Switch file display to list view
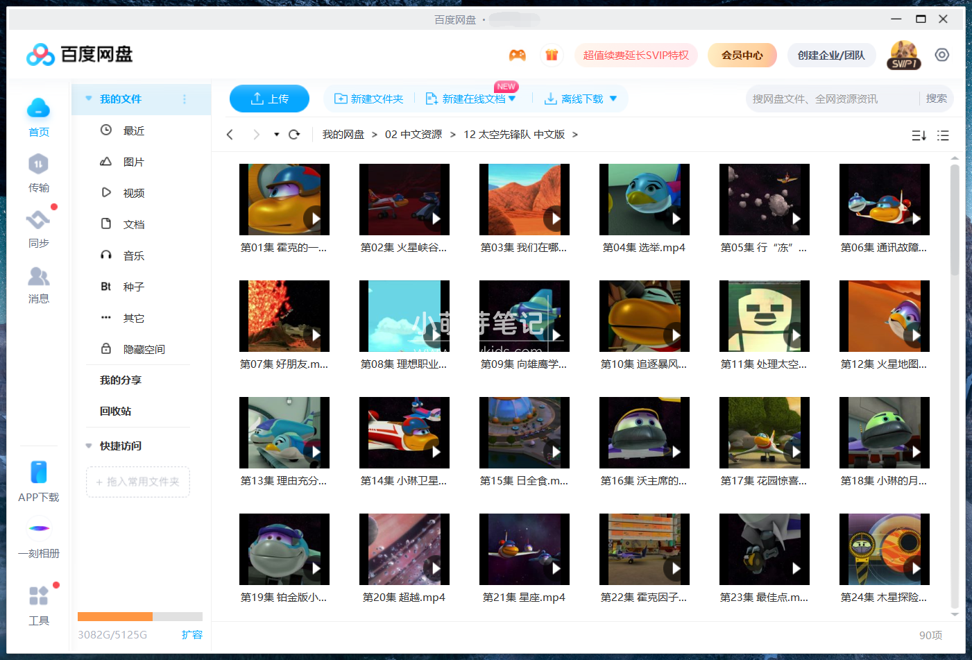The width and height of the screenshot is (972, 660). pyautogui.click(x=944, y=135)
